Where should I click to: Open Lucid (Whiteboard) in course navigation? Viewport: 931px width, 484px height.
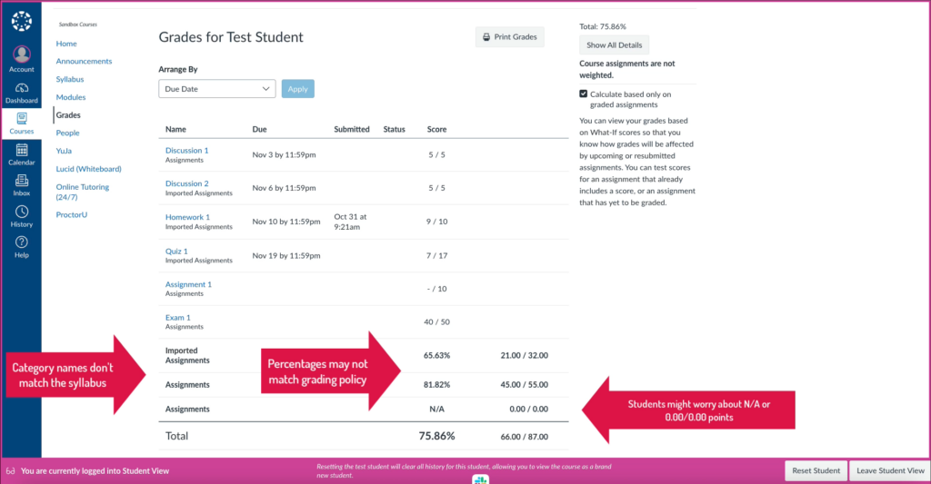click(x=88, y=169)
